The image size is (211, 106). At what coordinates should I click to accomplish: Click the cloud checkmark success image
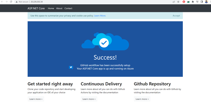104,42
